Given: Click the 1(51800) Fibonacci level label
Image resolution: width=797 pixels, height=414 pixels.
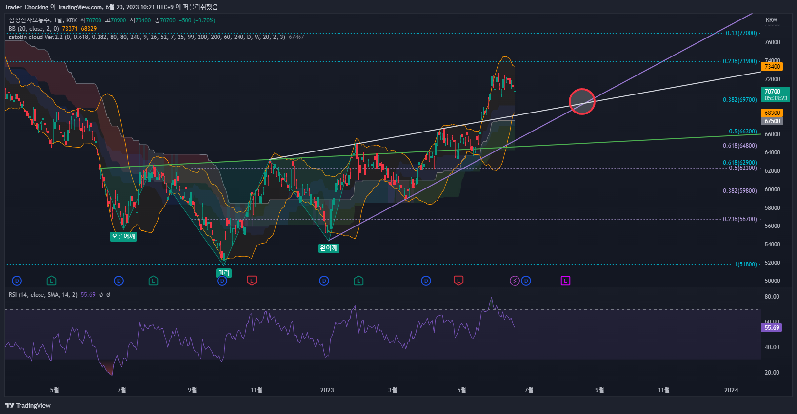Looking at the screenshot, I should point(746,264).
